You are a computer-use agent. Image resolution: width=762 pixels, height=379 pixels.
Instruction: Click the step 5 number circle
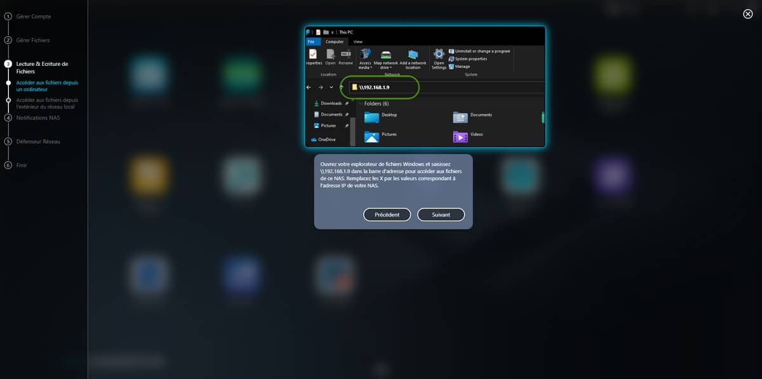(x=8, y=141)
